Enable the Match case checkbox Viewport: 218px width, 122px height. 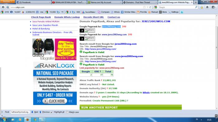pos(67,112)
